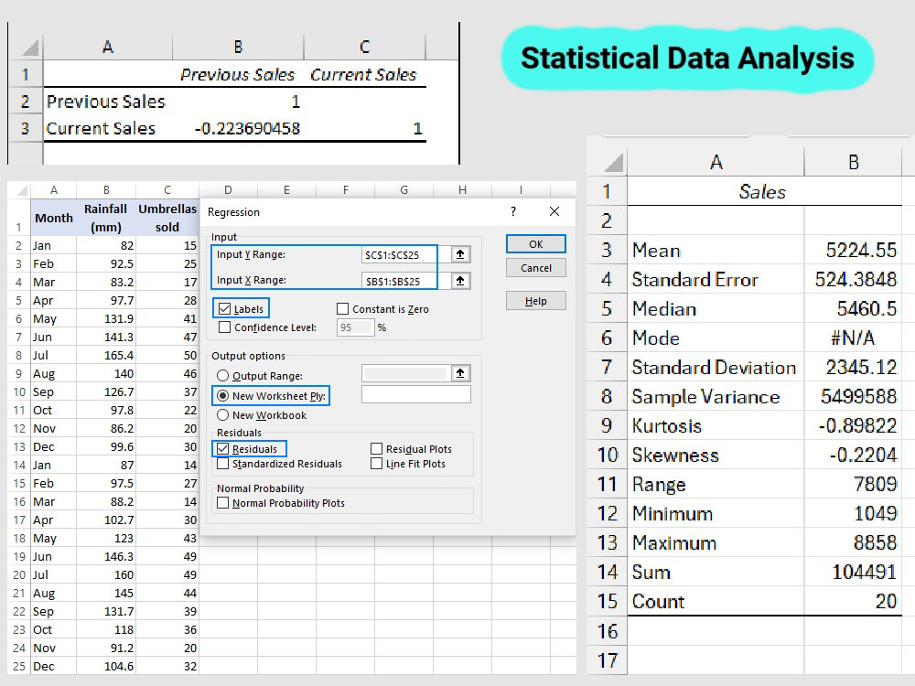
Task: Click the Month header cell
Action: pyautogui.click(x=54, y=218)
